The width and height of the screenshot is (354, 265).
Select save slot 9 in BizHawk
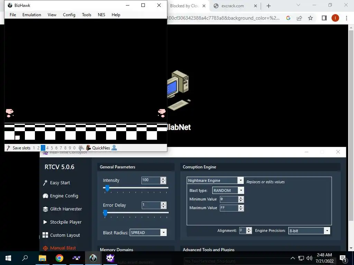point(70,148)
